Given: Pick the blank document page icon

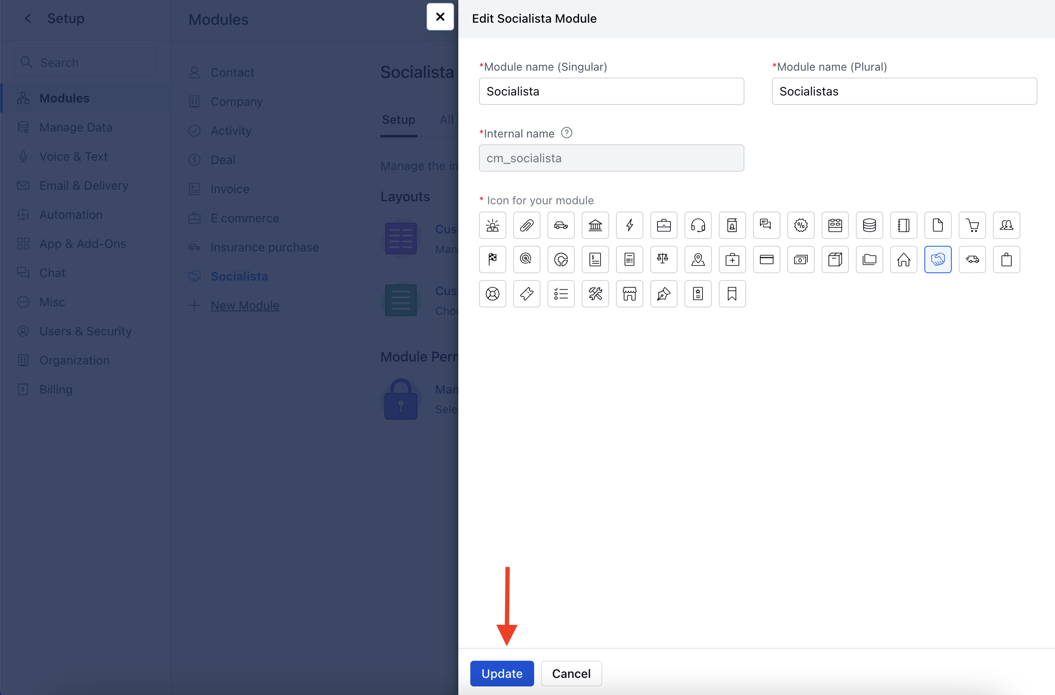Looking at the screenshot, I should click(x=938, y=225).
